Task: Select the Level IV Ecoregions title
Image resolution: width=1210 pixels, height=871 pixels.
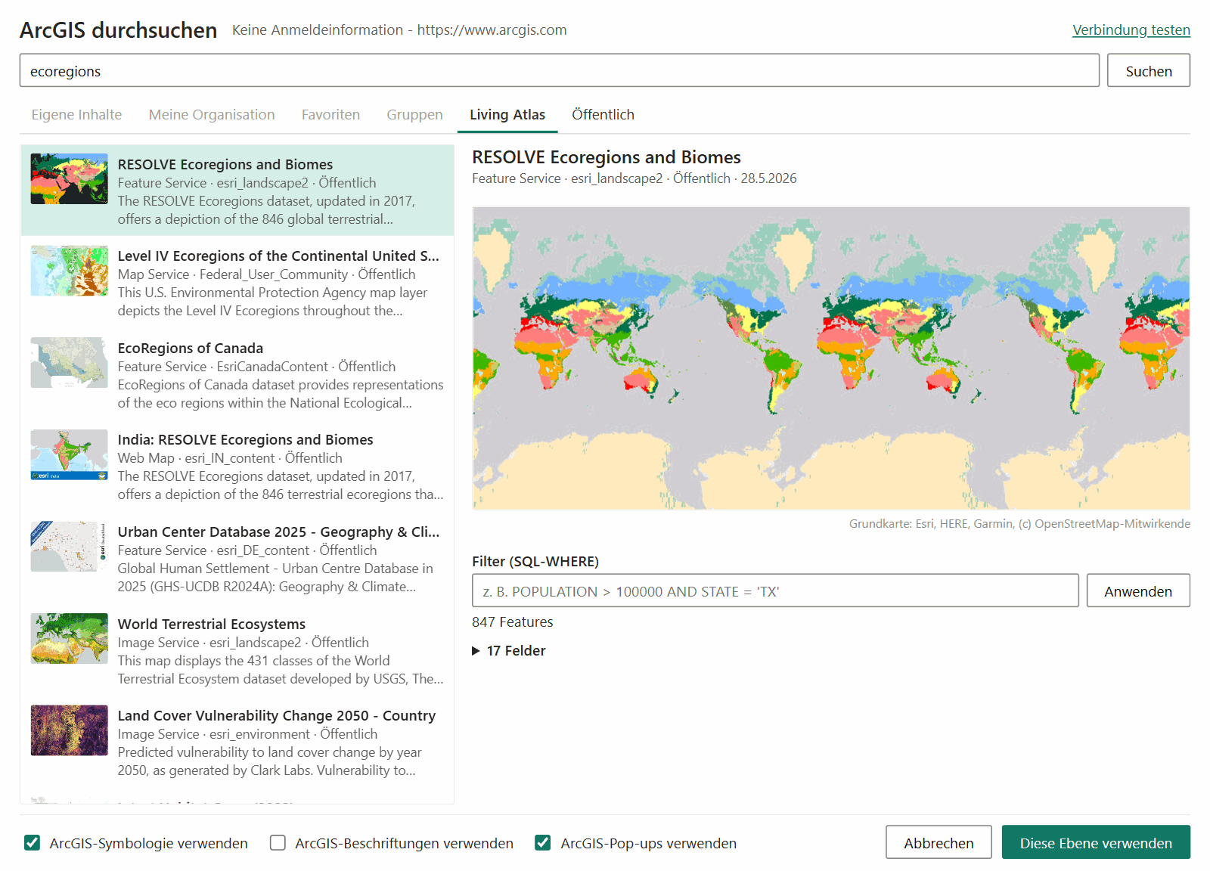Action: coord(278,256)
